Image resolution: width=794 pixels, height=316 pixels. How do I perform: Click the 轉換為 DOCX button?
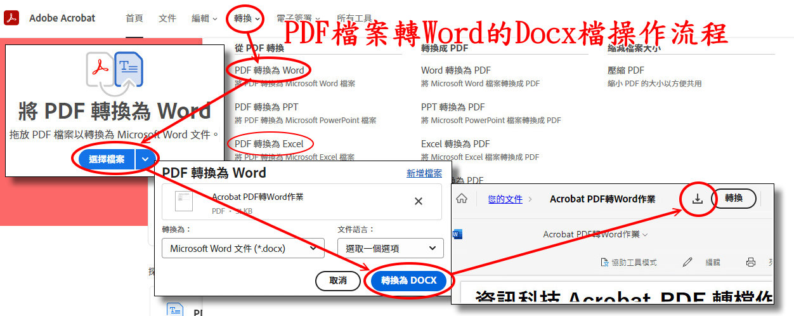coord(408,280)
